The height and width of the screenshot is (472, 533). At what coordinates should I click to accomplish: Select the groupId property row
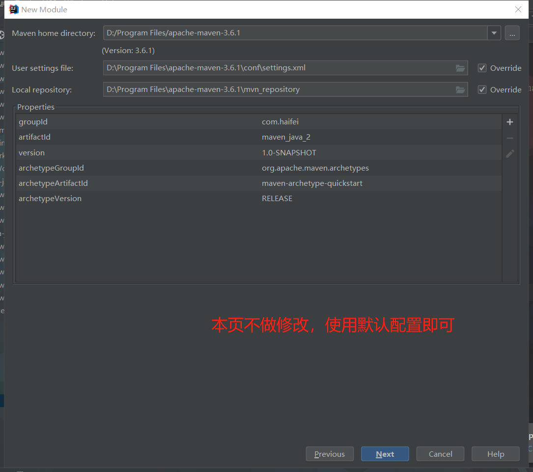(259, 122)
